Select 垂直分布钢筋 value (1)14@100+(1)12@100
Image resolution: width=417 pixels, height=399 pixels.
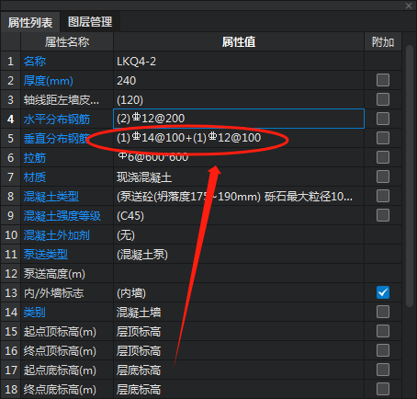(x=239, y=138)
